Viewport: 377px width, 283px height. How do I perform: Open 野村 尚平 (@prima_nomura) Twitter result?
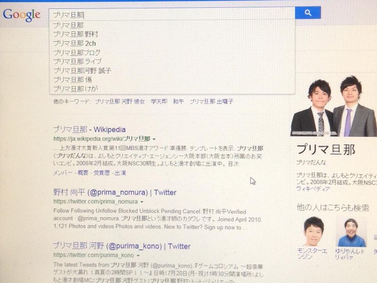(115, 193)
